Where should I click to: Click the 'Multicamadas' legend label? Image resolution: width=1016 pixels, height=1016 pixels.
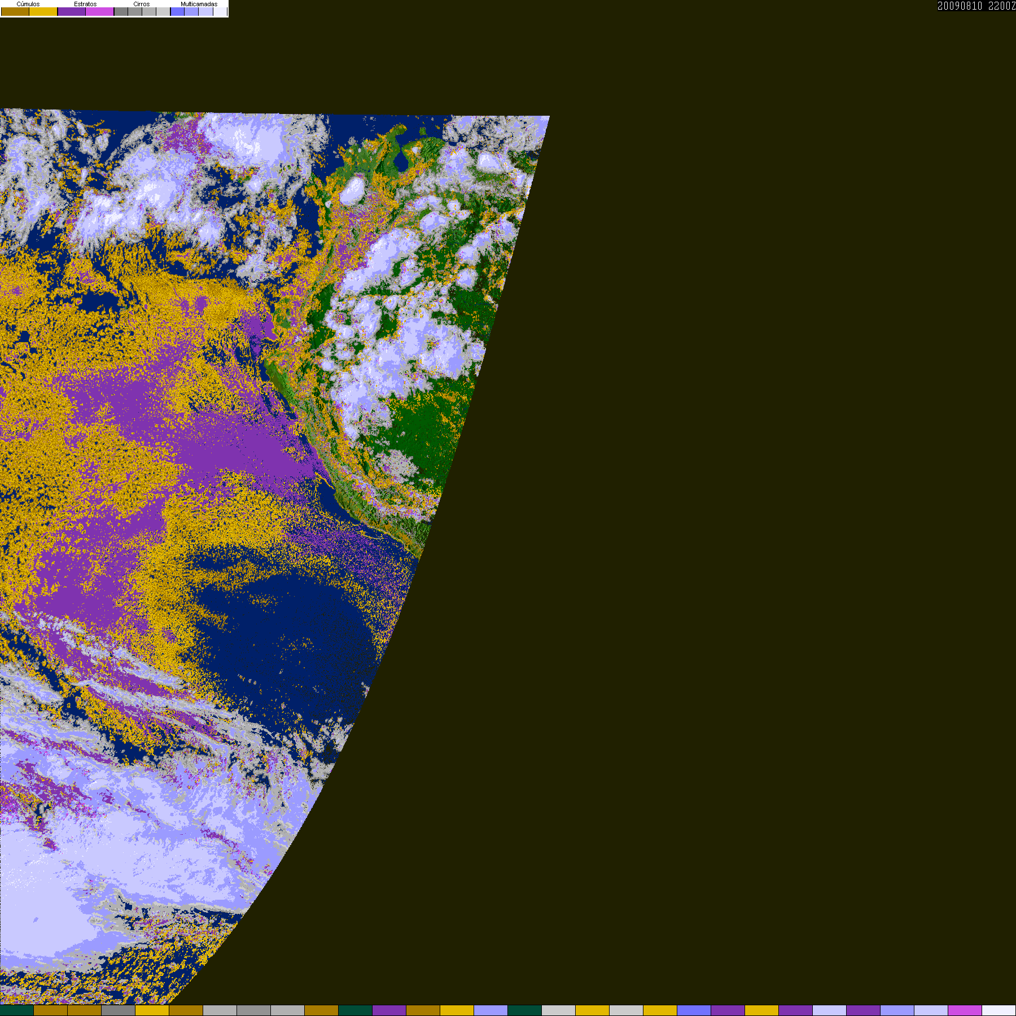[199, 4]
